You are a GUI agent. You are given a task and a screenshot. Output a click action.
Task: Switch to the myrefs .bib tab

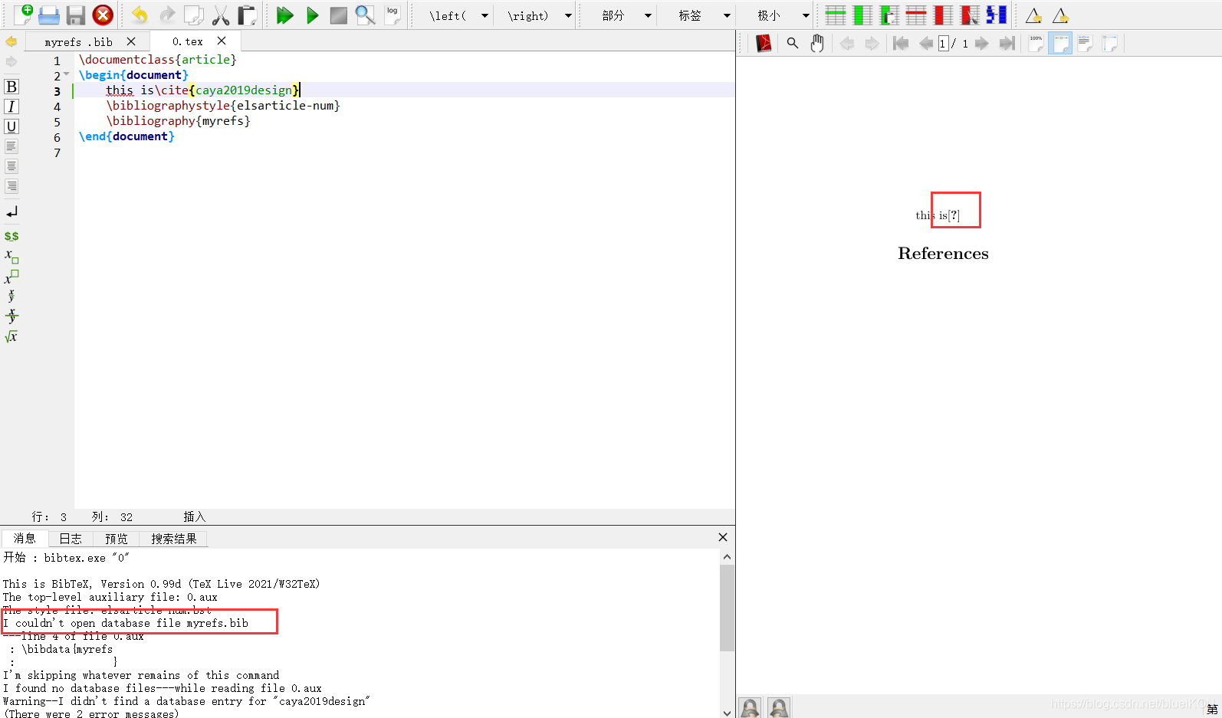[78, 42]
